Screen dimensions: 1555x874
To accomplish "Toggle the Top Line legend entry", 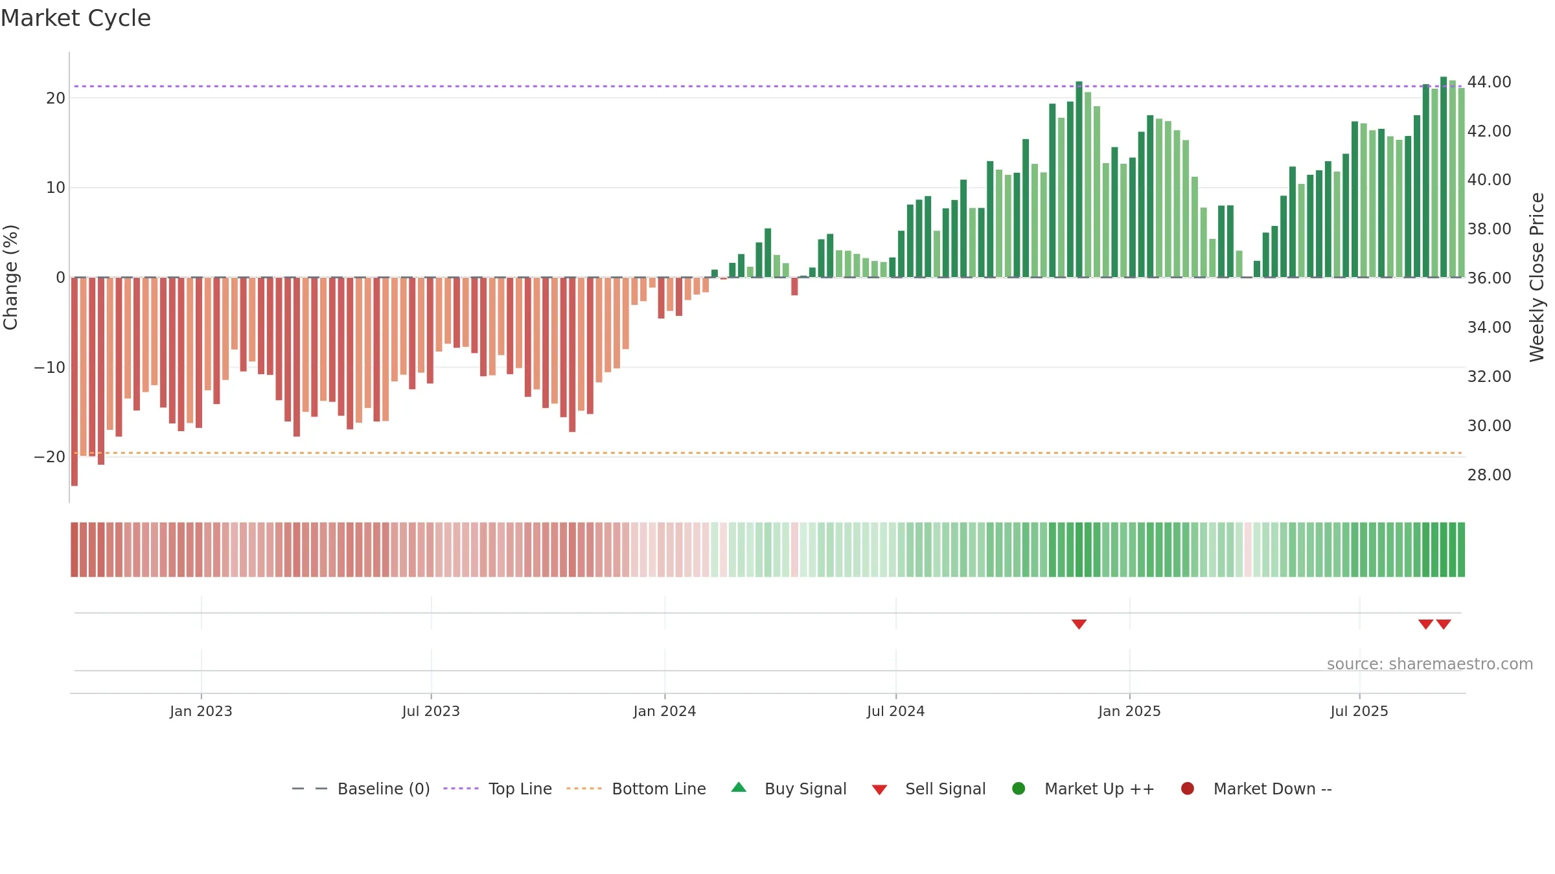I will tap(498, 789).
